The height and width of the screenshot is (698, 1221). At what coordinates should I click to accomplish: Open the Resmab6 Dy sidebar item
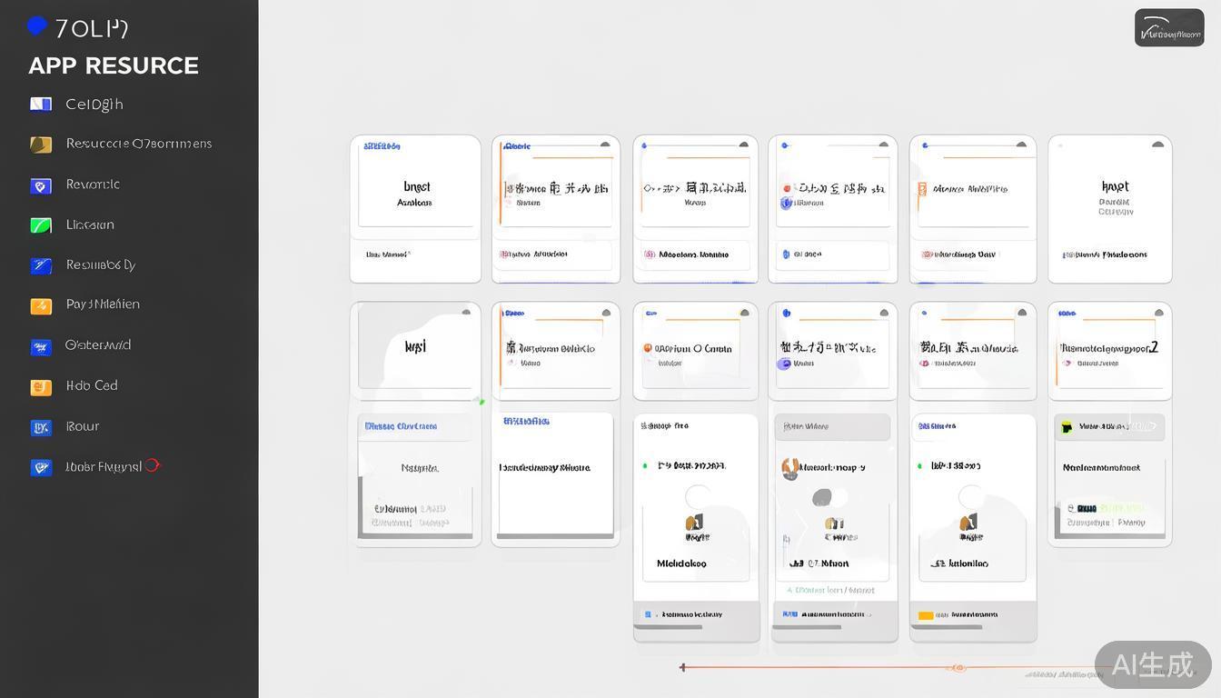tap(100, 265)
